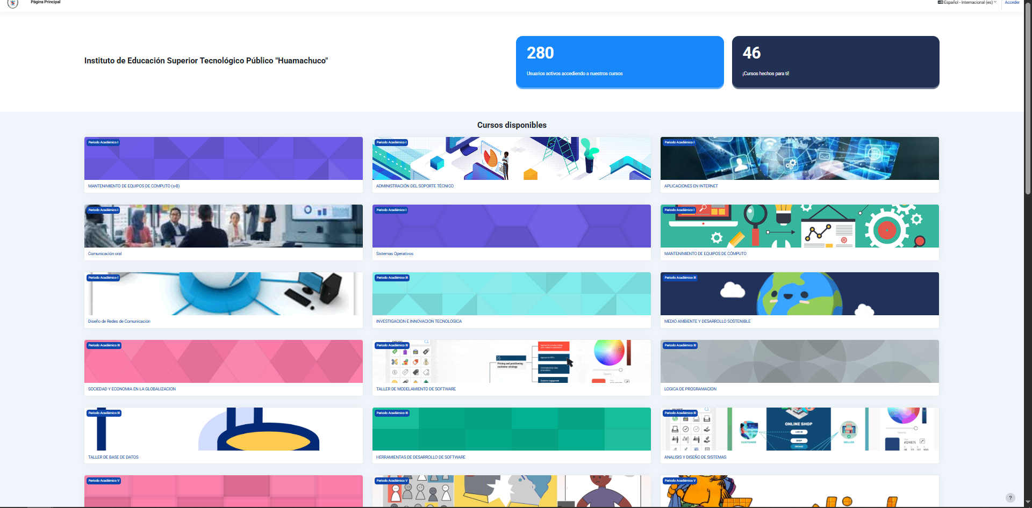1032x508 pixels.
Task: Click the scrollbar down arrow
Action: (1028, 503)
